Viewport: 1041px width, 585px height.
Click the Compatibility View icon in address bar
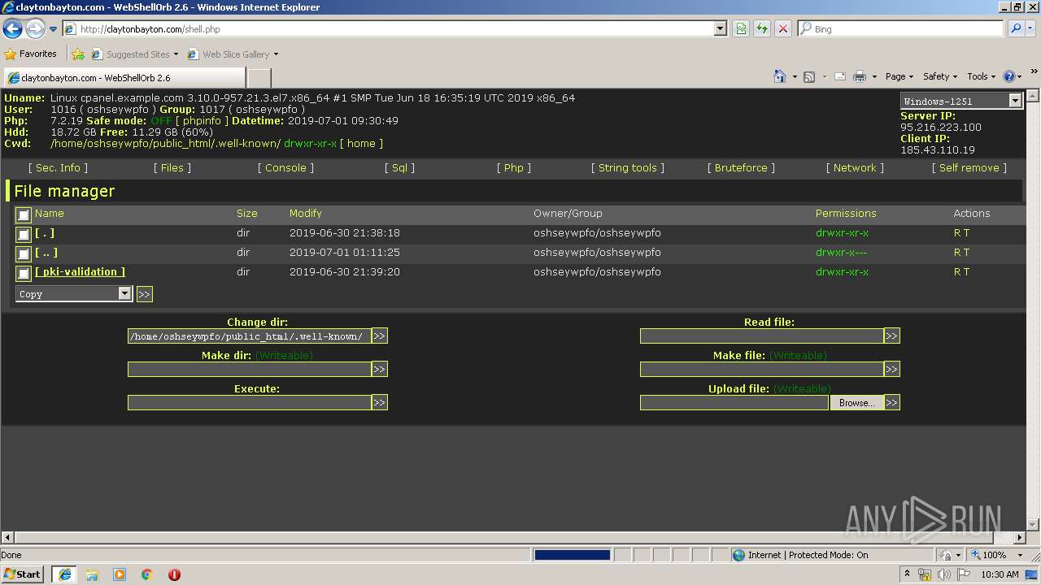[741, 28]
